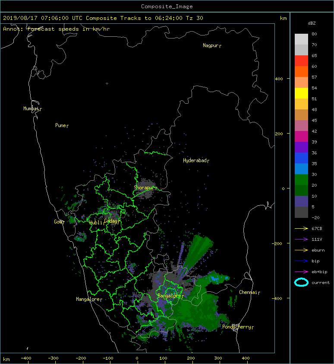Pick the magenta swatch below 42 dBZ

point(301,136)
